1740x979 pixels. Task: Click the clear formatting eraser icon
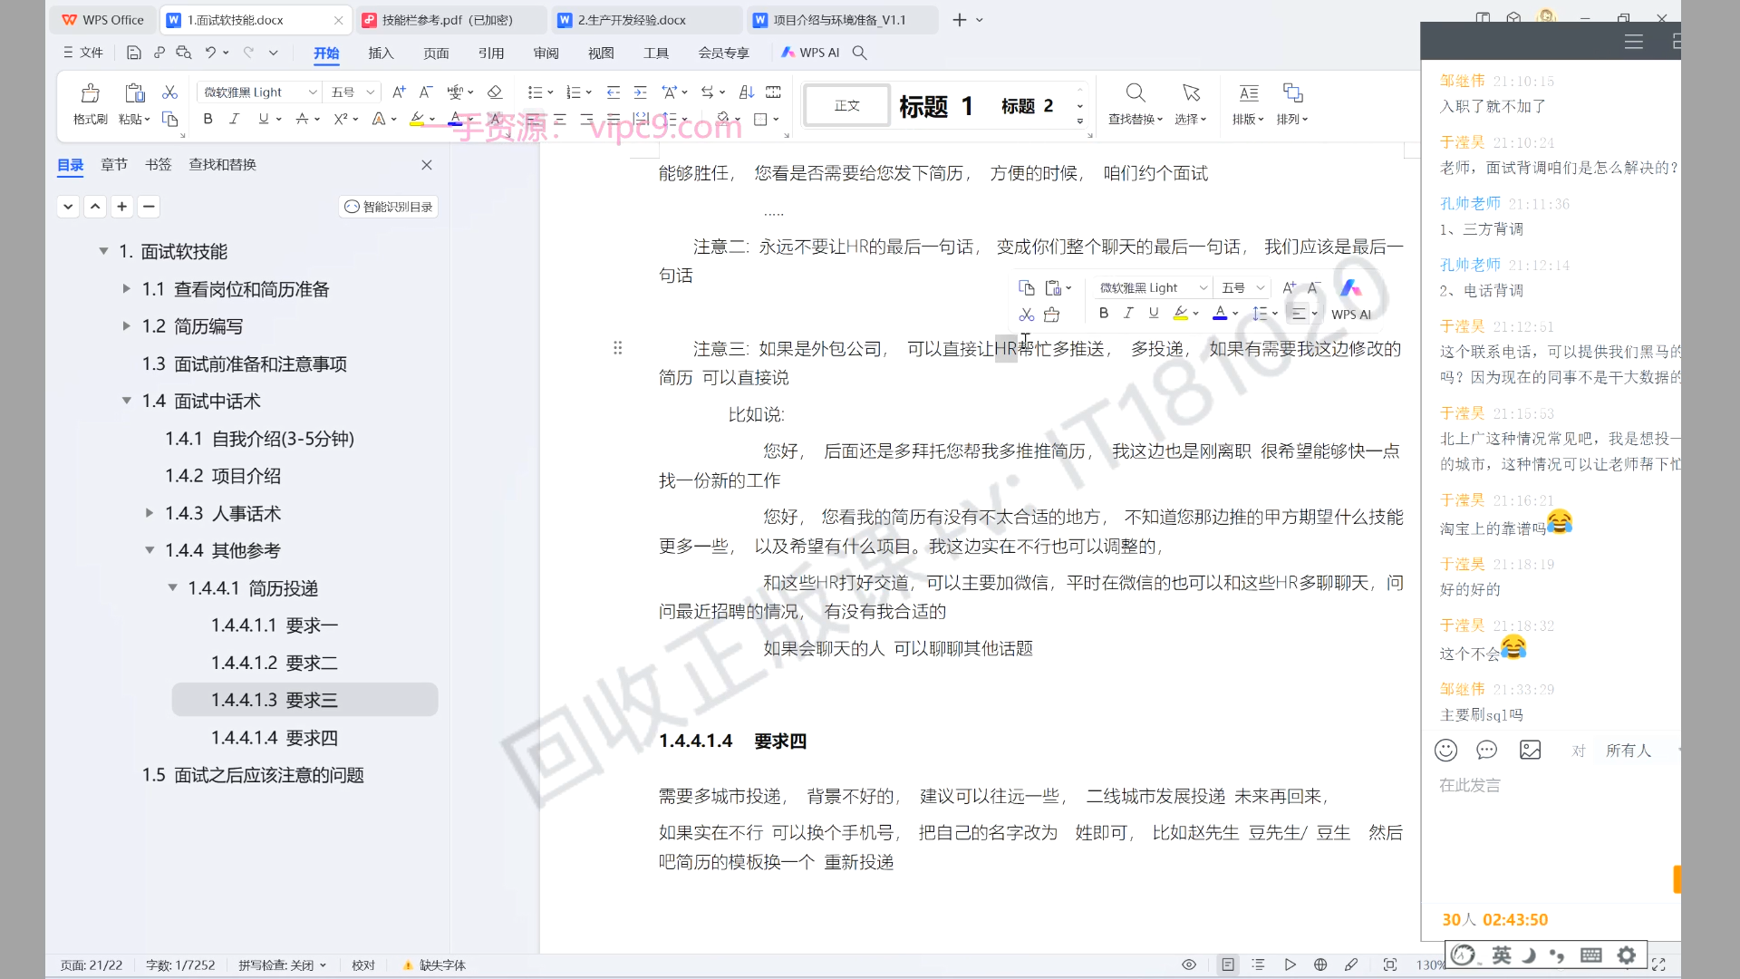[x=495, y=92]
